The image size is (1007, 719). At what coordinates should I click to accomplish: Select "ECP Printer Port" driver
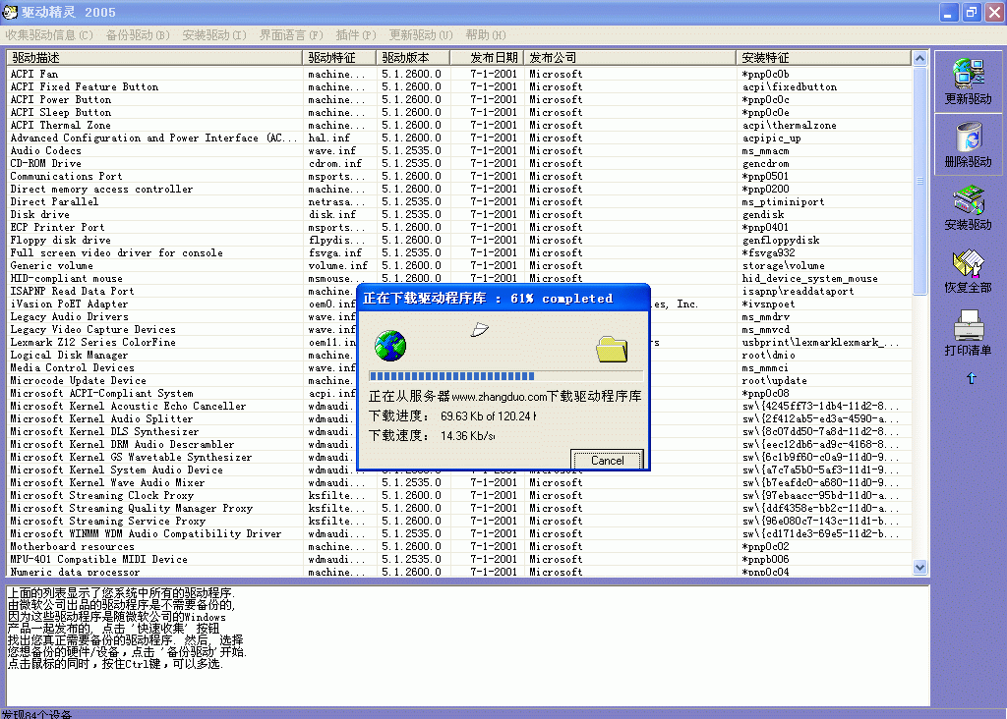[x=459, y=227]
